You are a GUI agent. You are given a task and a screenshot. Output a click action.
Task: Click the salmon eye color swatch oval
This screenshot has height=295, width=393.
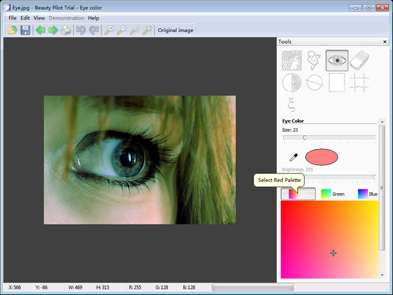(x=322, y=157)
